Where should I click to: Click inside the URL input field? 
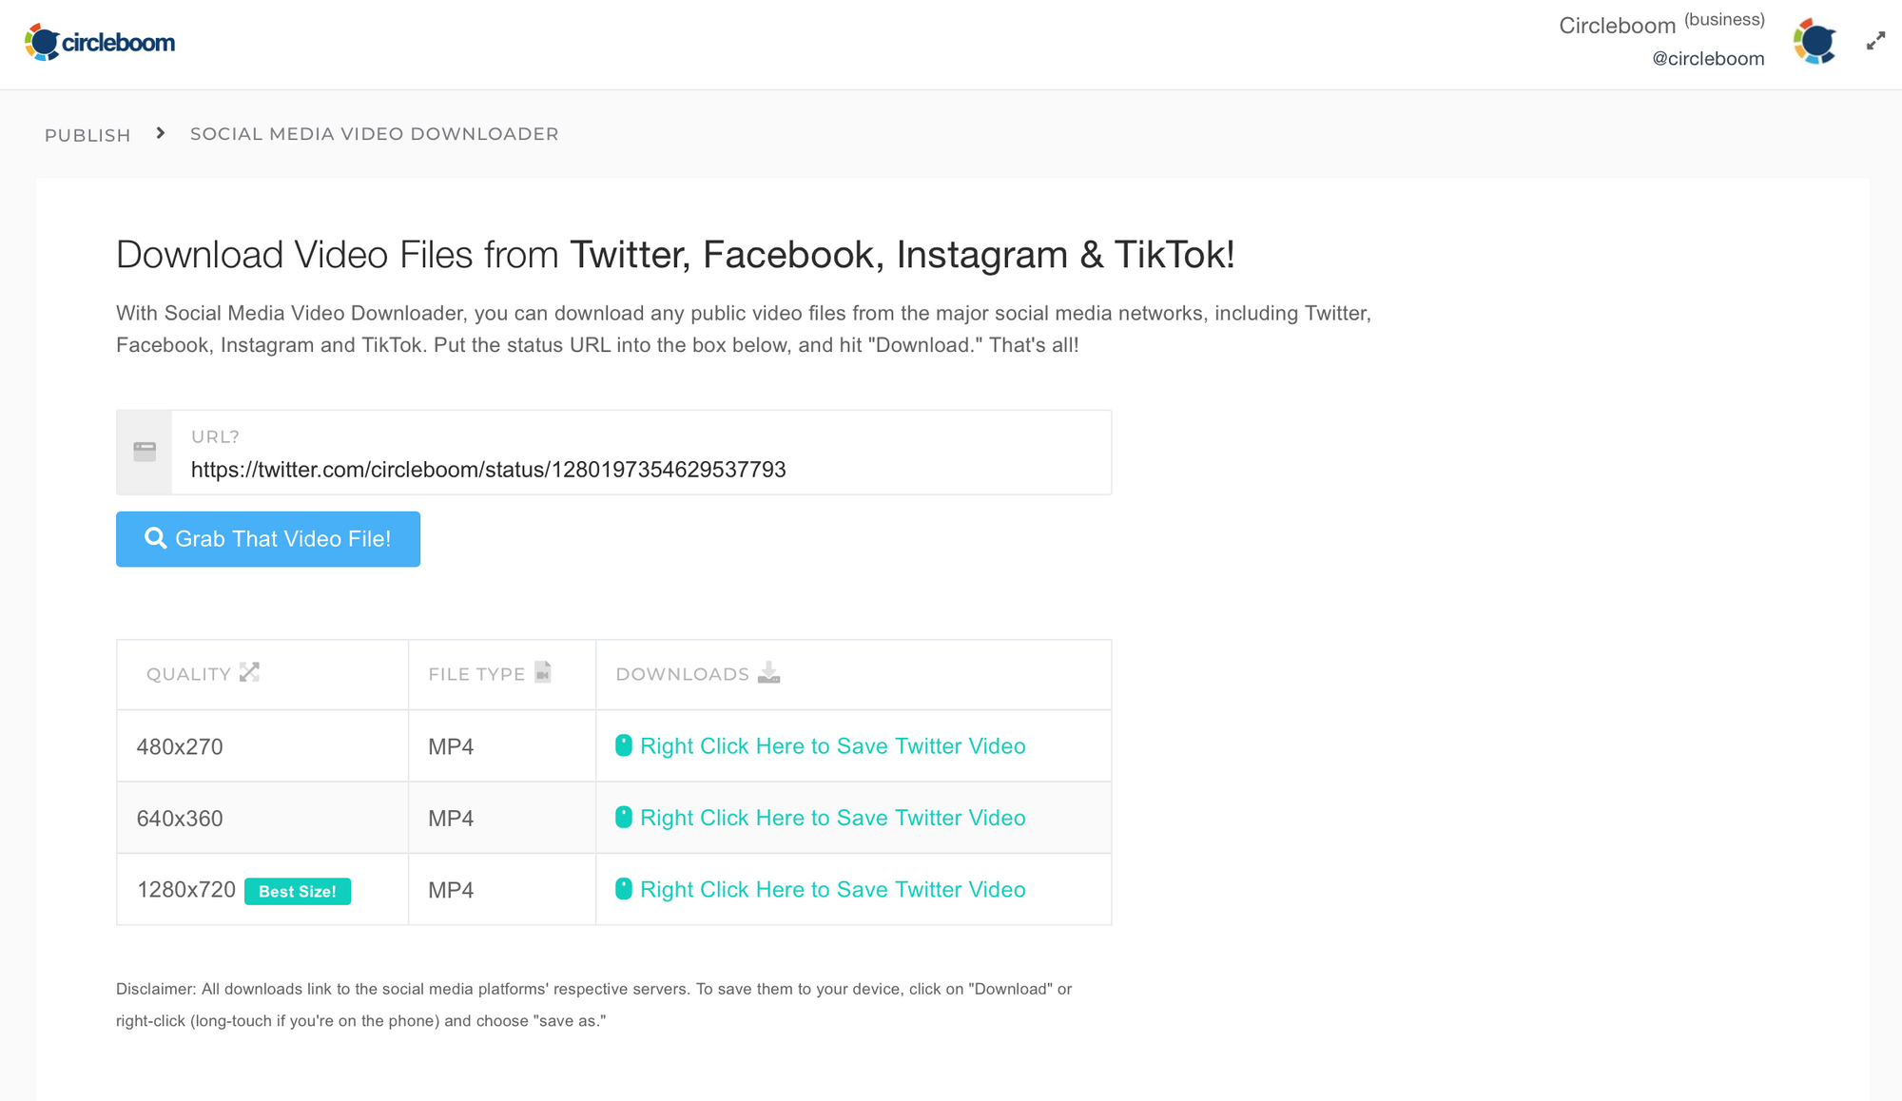coord(637,469)
